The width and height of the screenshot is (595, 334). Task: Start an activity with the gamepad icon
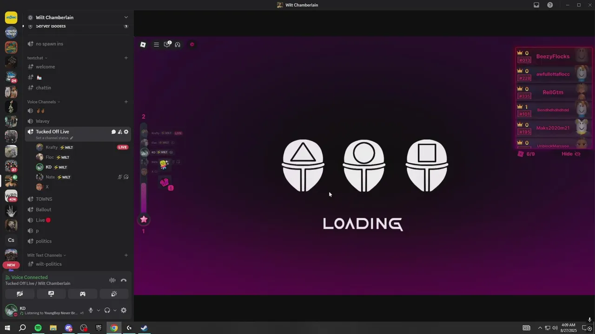tap(83, 294)
